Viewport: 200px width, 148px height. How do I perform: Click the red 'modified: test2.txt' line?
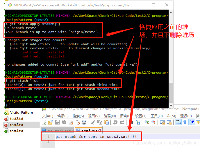[43, 52]
